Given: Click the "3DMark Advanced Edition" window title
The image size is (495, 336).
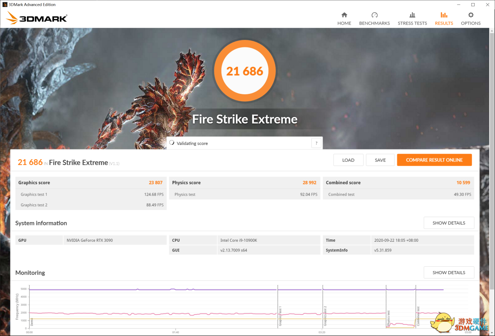Looking at the screenshot, I should 32,5.
